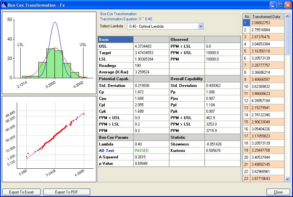Select the A-Squared value 0.2615
293x197 pixels.
pos(151,157)
